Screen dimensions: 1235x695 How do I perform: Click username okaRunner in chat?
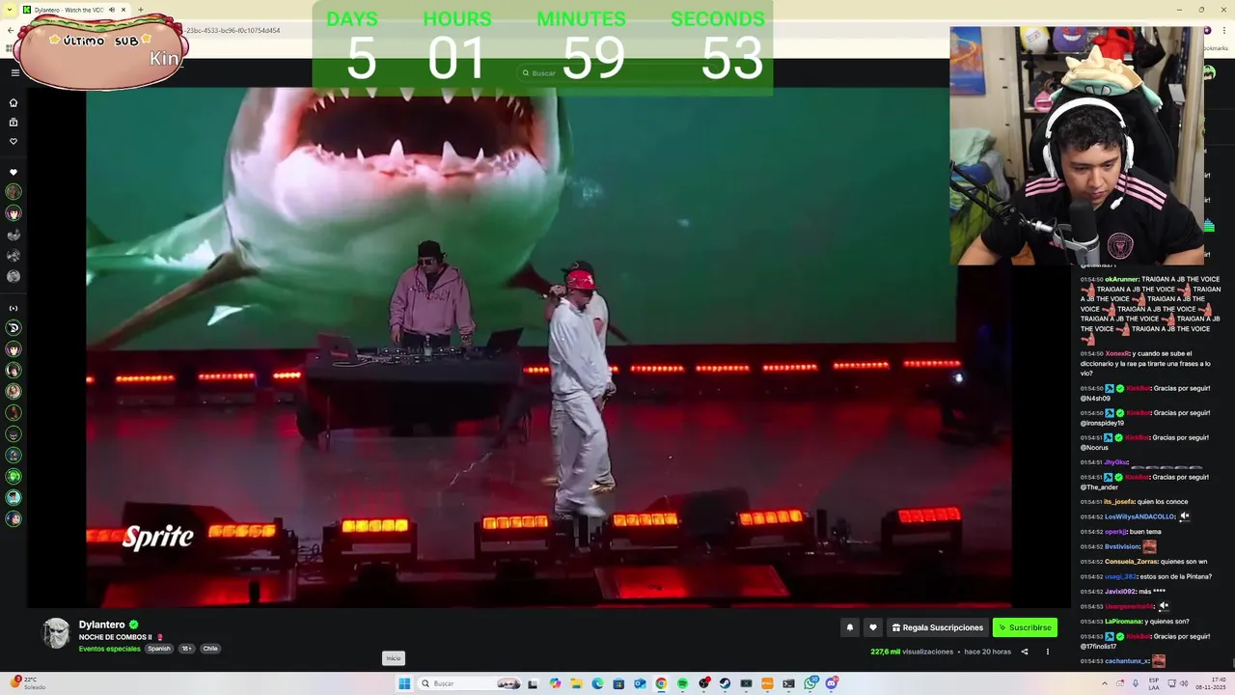pyautogui.click(x=1121, y=279)
